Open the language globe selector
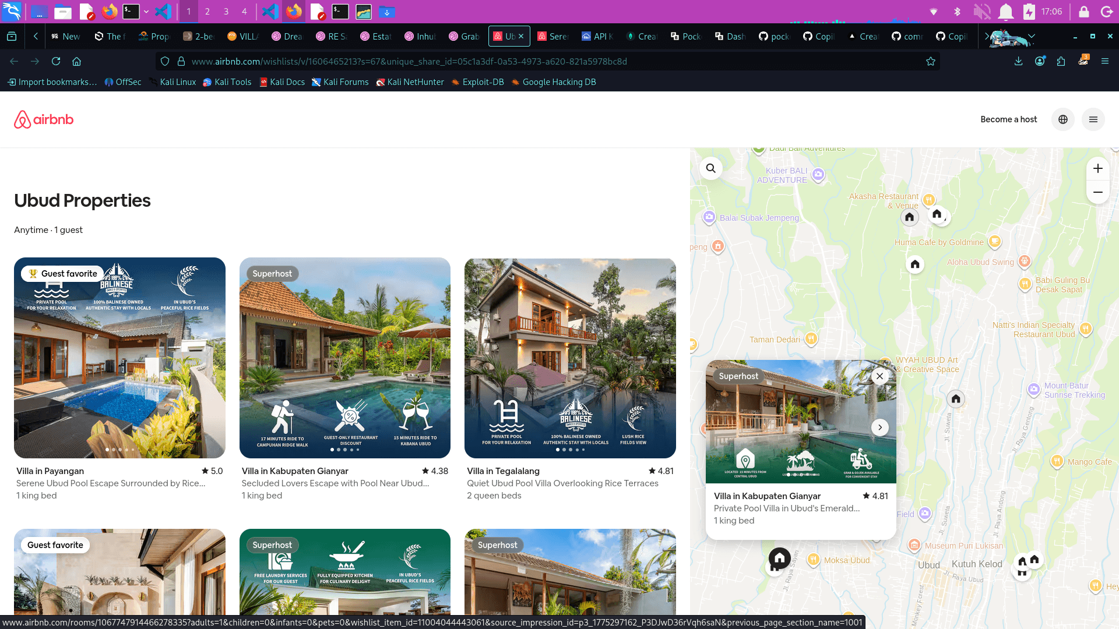 [x=1063, y=119]
